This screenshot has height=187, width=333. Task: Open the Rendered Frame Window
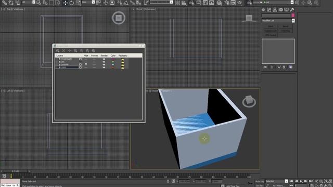pyautogui.click(x=233, y=3)
